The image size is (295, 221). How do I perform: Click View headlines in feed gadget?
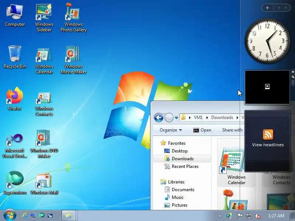(268, 145)
